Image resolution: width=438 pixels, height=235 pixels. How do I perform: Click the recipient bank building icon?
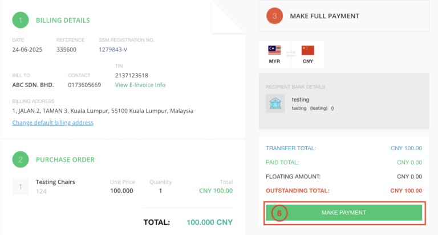click(x=275, y=103)
